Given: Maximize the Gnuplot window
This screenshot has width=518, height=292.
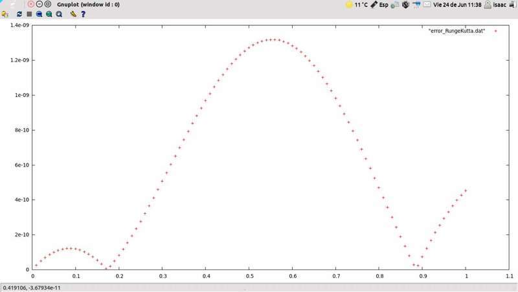Looking at the screenshot, I should point(48,5).
